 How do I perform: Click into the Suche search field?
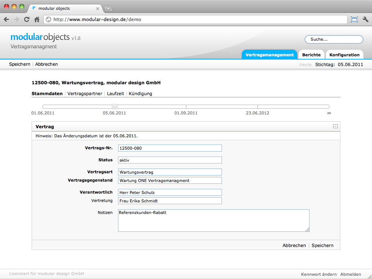pyautogui.click(x=333, y=39)
